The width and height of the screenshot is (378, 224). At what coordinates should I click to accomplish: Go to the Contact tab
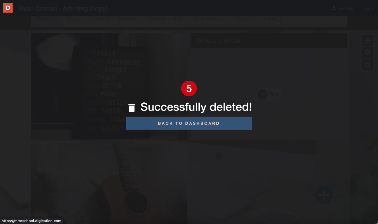pyautogui.click(x=273, y=19)
